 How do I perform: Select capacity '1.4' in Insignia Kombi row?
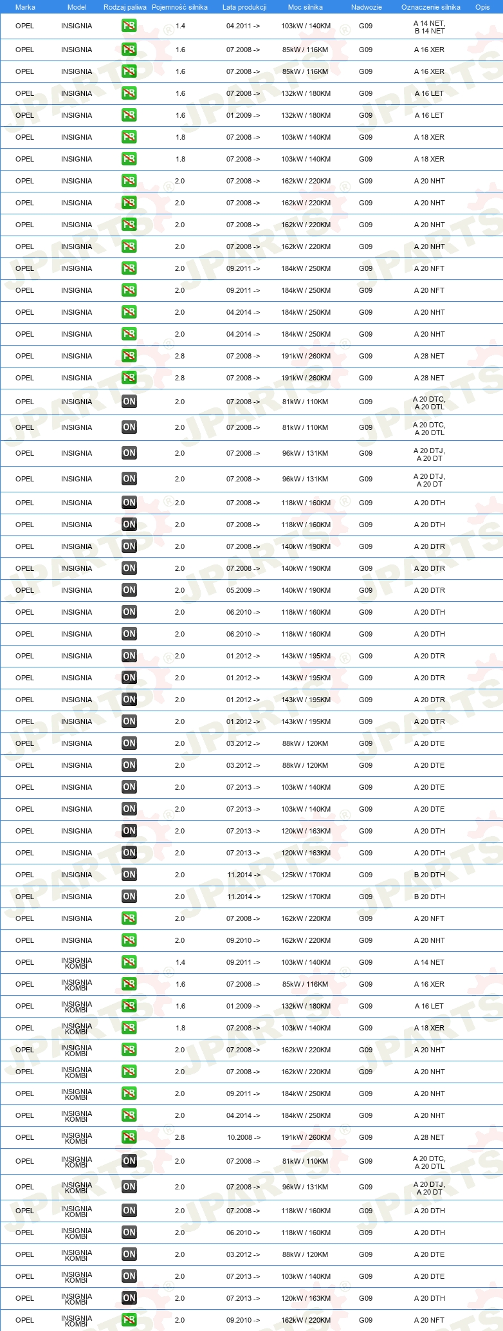[x=180, y=962]
